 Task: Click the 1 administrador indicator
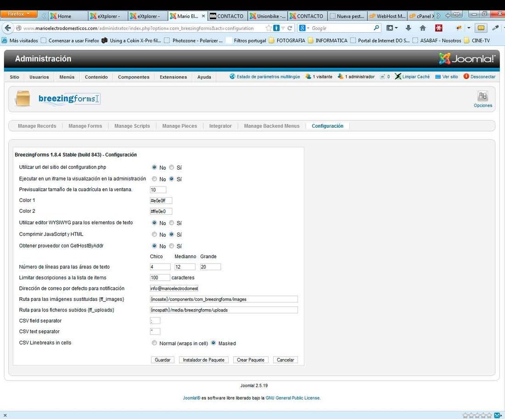click(356, 77)
